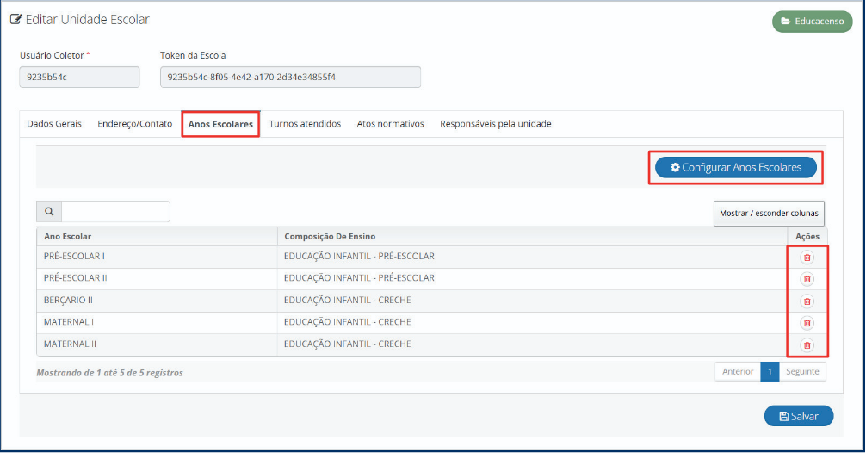
Task: Switch to Endereço/Contato tab
Action: [x=135, y=124]
